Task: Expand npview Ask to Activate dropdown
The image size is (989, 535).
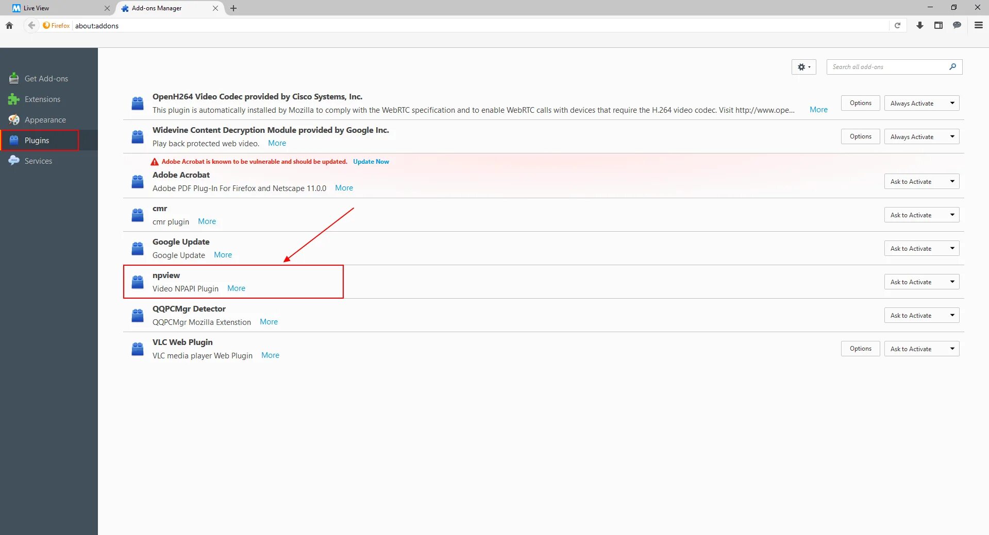Action: [921, 282]
